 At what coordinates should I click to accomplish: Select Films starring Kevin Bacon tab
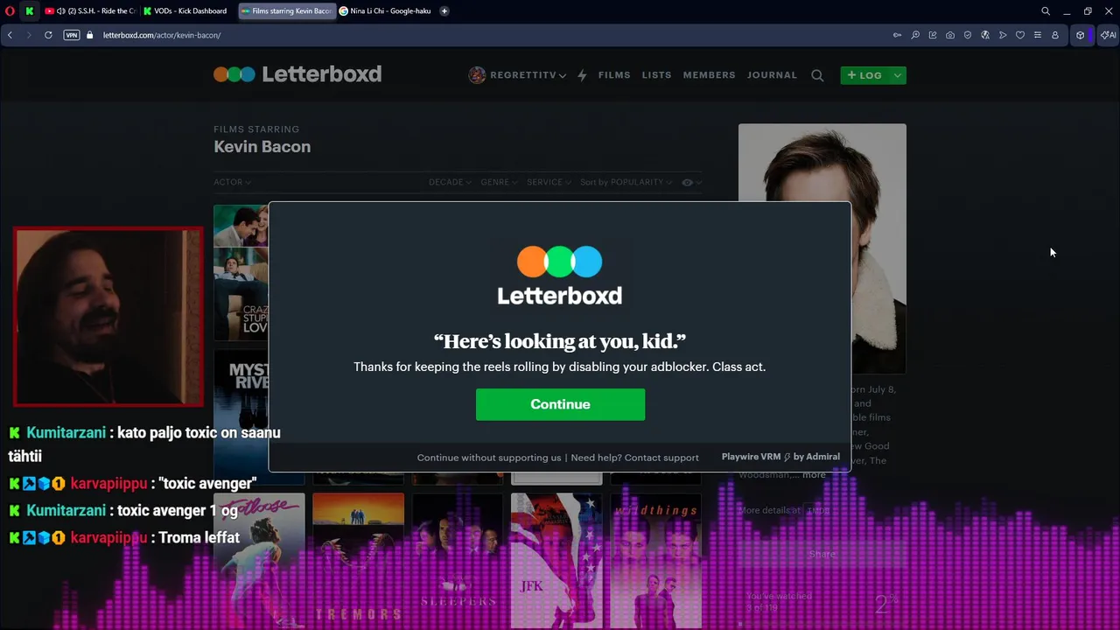click(x=287, y=11)
